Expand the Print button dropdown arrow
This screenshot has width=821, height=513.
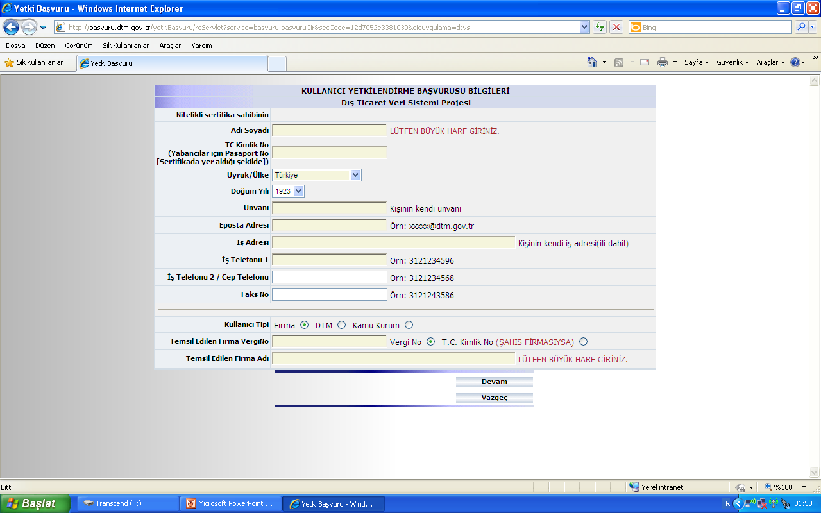click(x=675, y=62)
